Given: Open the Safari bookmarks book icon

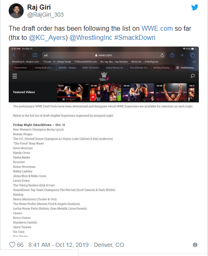Looking at the screenshot, I should (35, 55).
